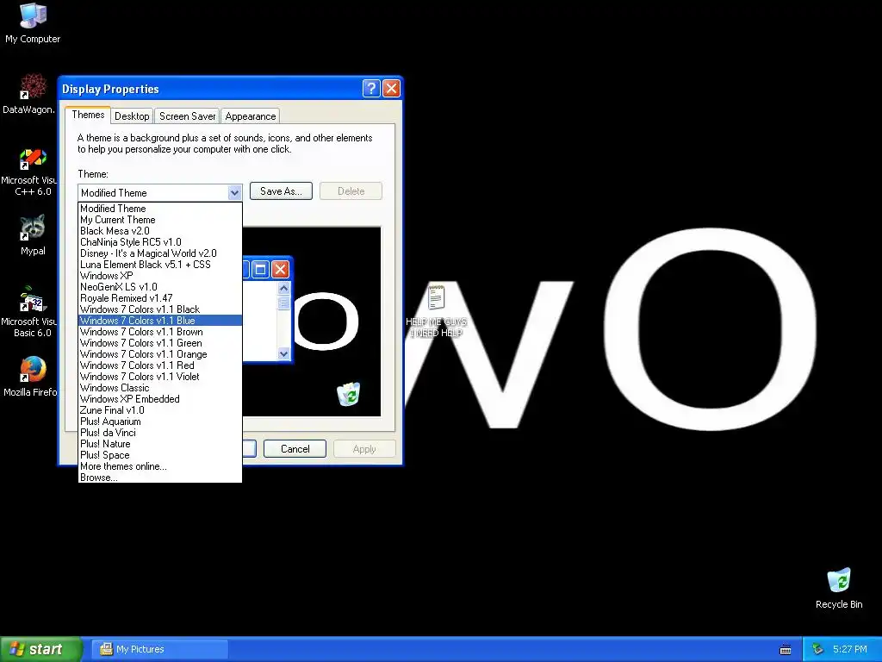The image size is (882, 662).
Task: Select Windows 7 Colors v1.1 Green
Action: 159,343
